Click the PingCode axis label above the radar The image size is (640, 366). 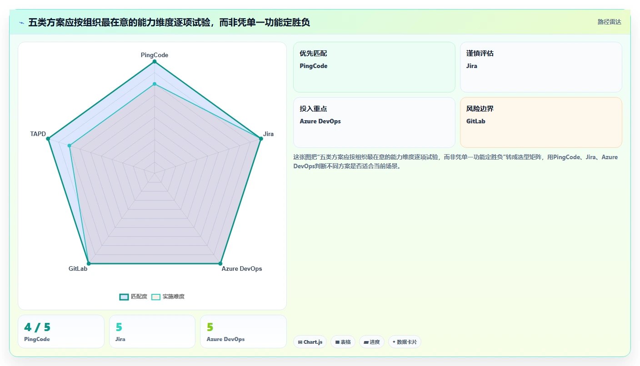tap(155, 55)
